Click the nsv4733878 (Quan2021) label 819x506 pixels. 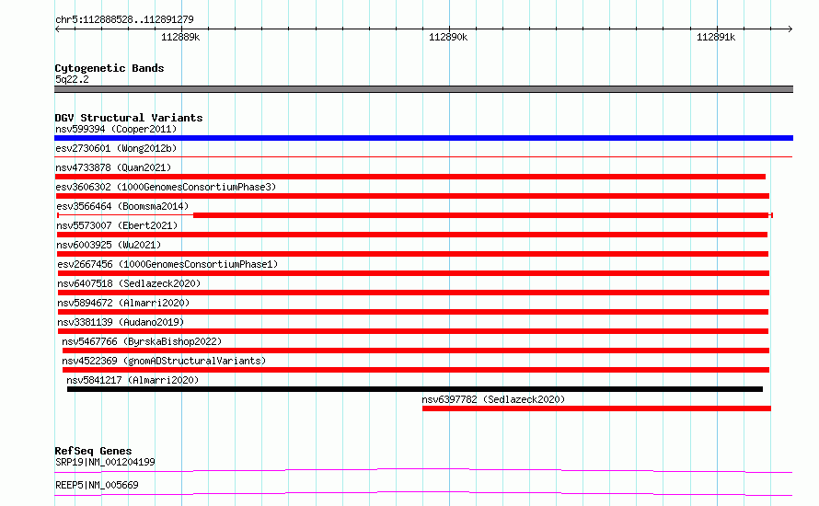[113, 167]
